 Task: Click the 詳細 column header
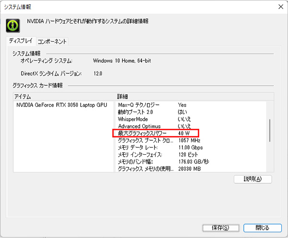[x=194, y=97]
